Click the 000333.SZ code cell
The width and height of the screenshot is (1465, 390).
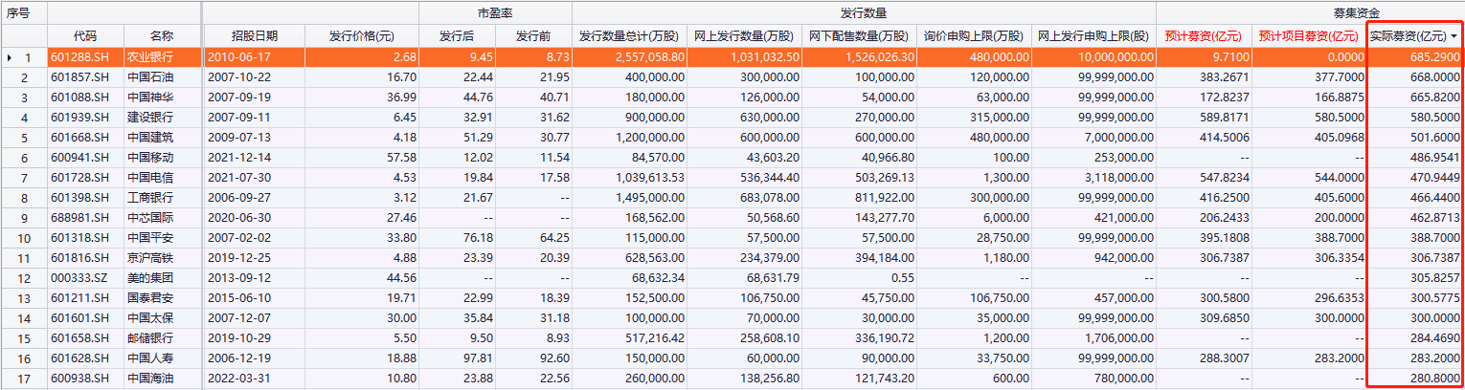click(84, 277)
